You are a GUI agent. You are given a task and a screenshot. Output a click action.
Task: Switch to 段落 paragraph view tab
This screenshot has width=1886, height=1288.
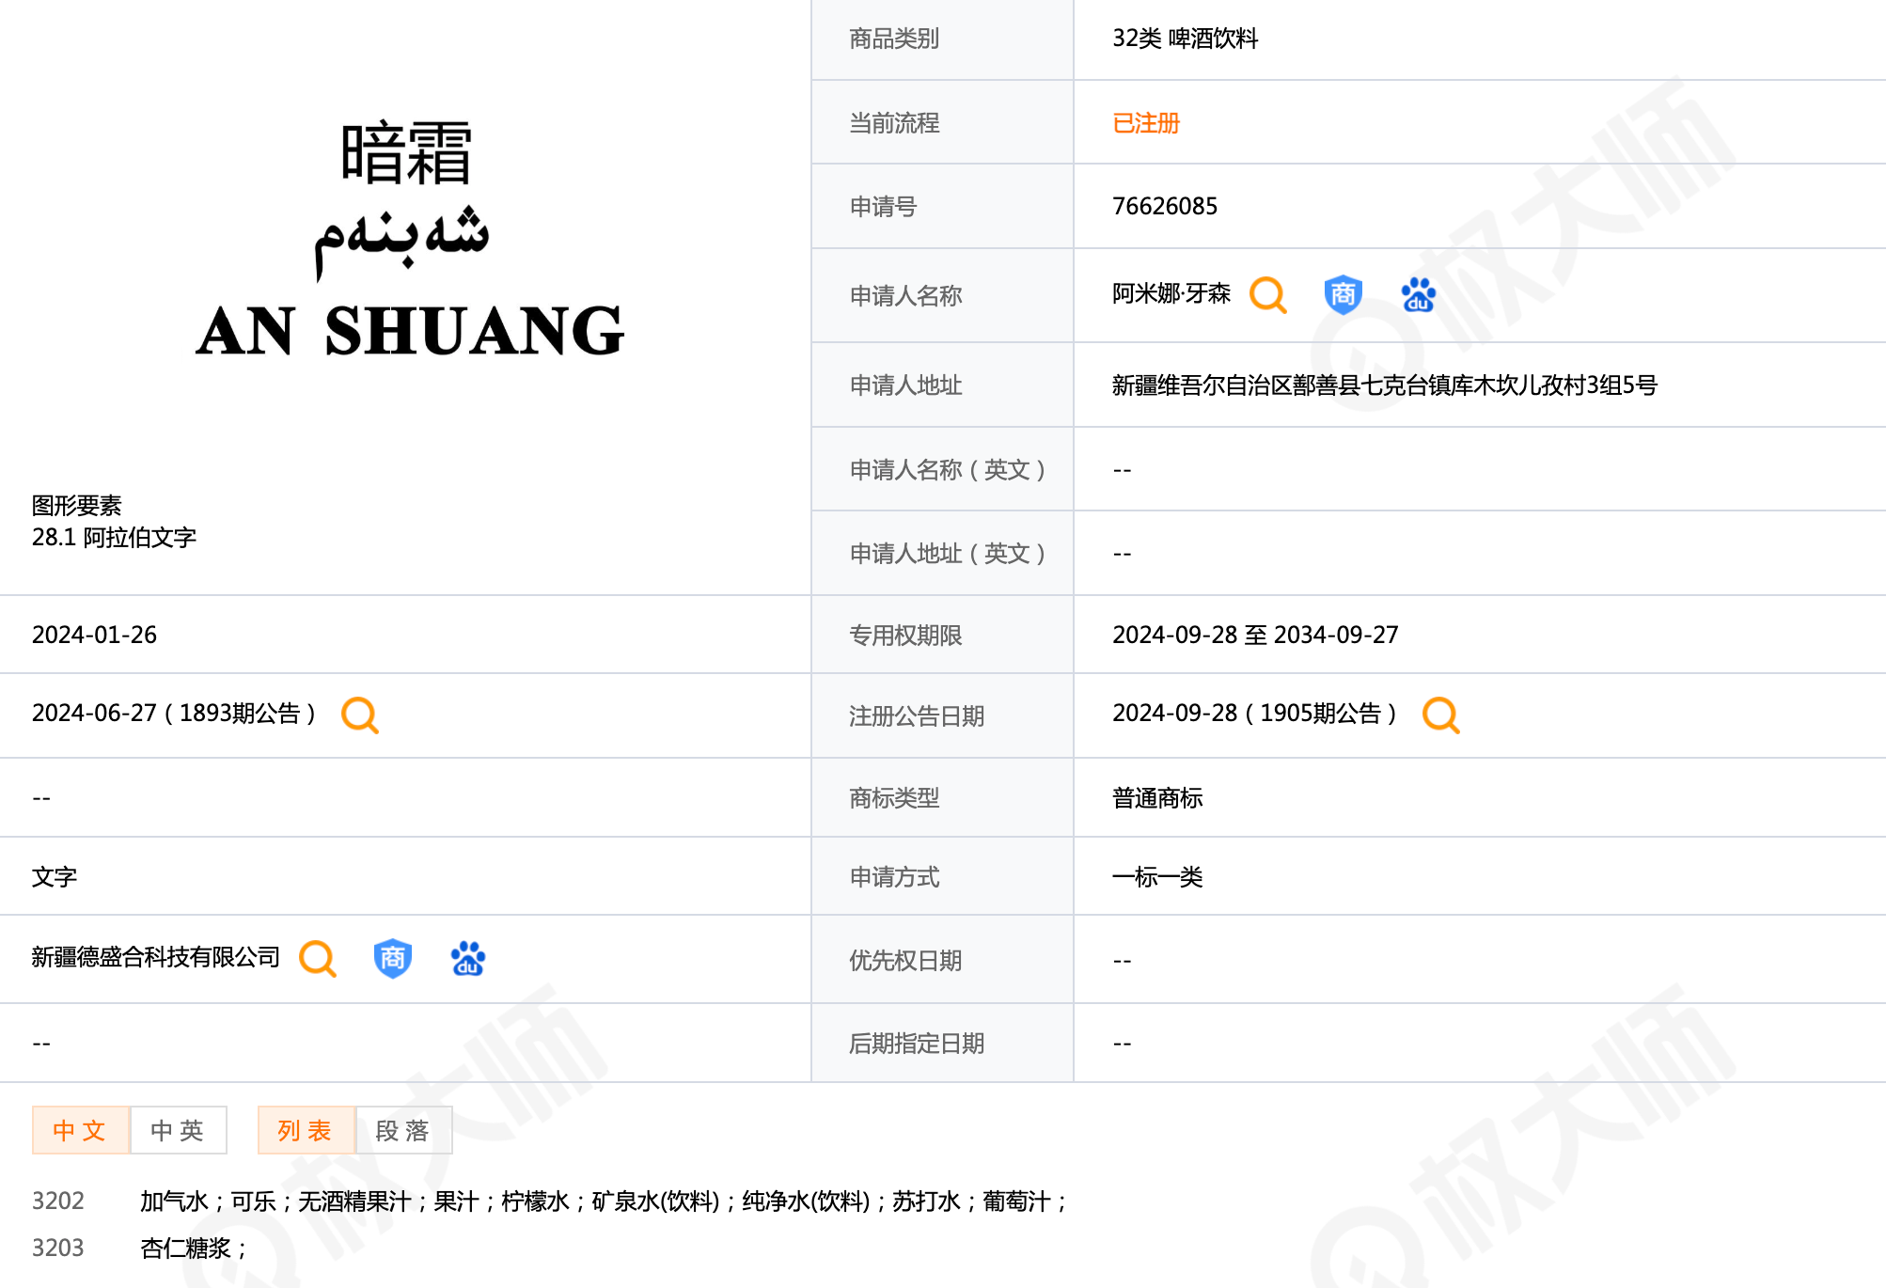(x=403, y=1130)
